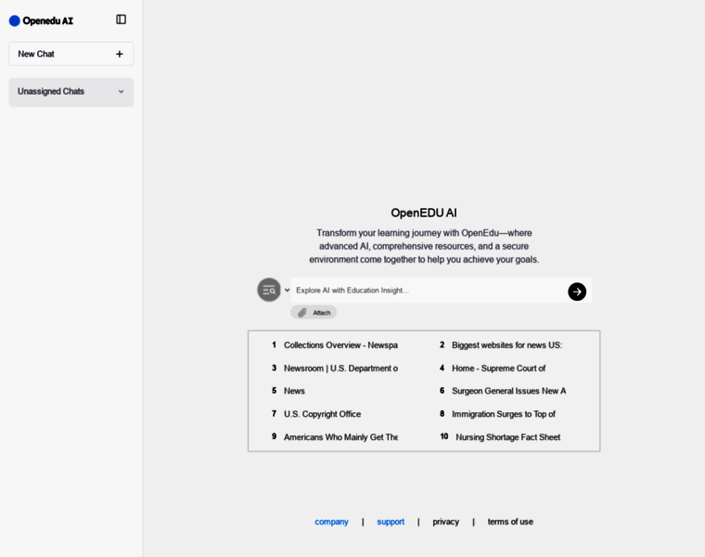Click the Openedu AI blue circle logo
Screen dimensions: 705x557
click(15, 20)
